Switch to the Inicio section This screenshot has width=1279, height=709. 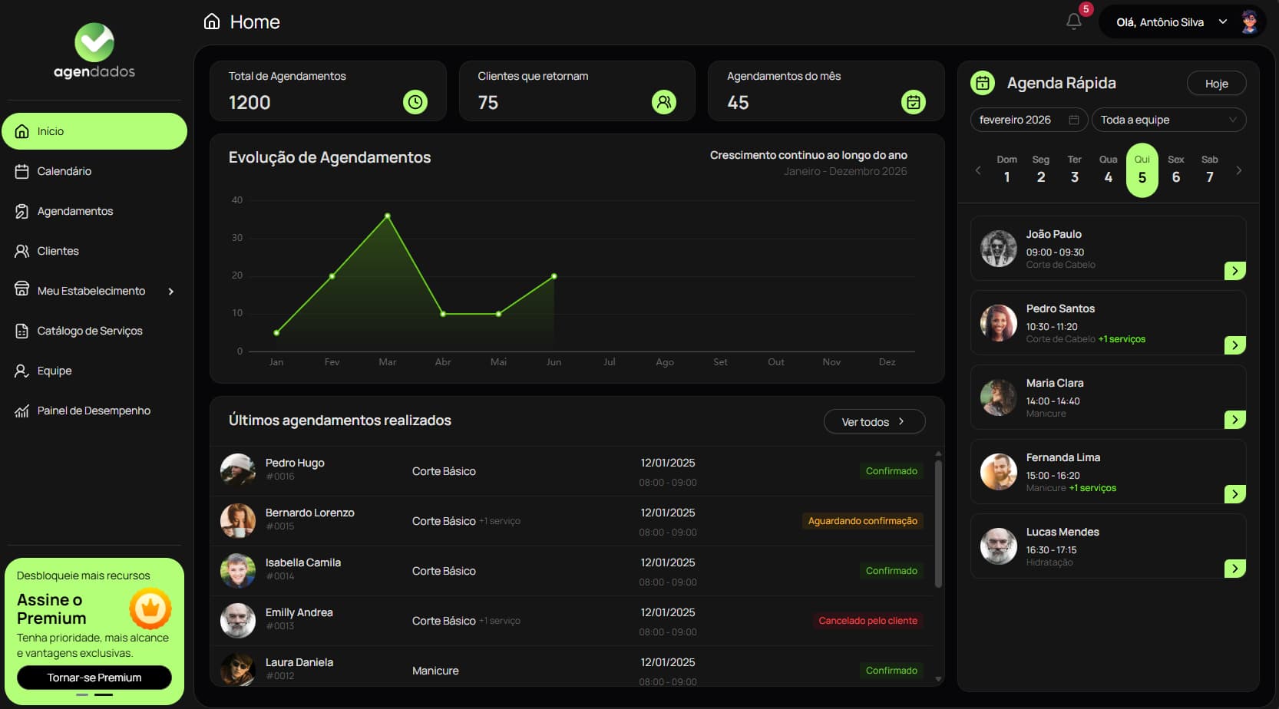click(x=51, y=130)
